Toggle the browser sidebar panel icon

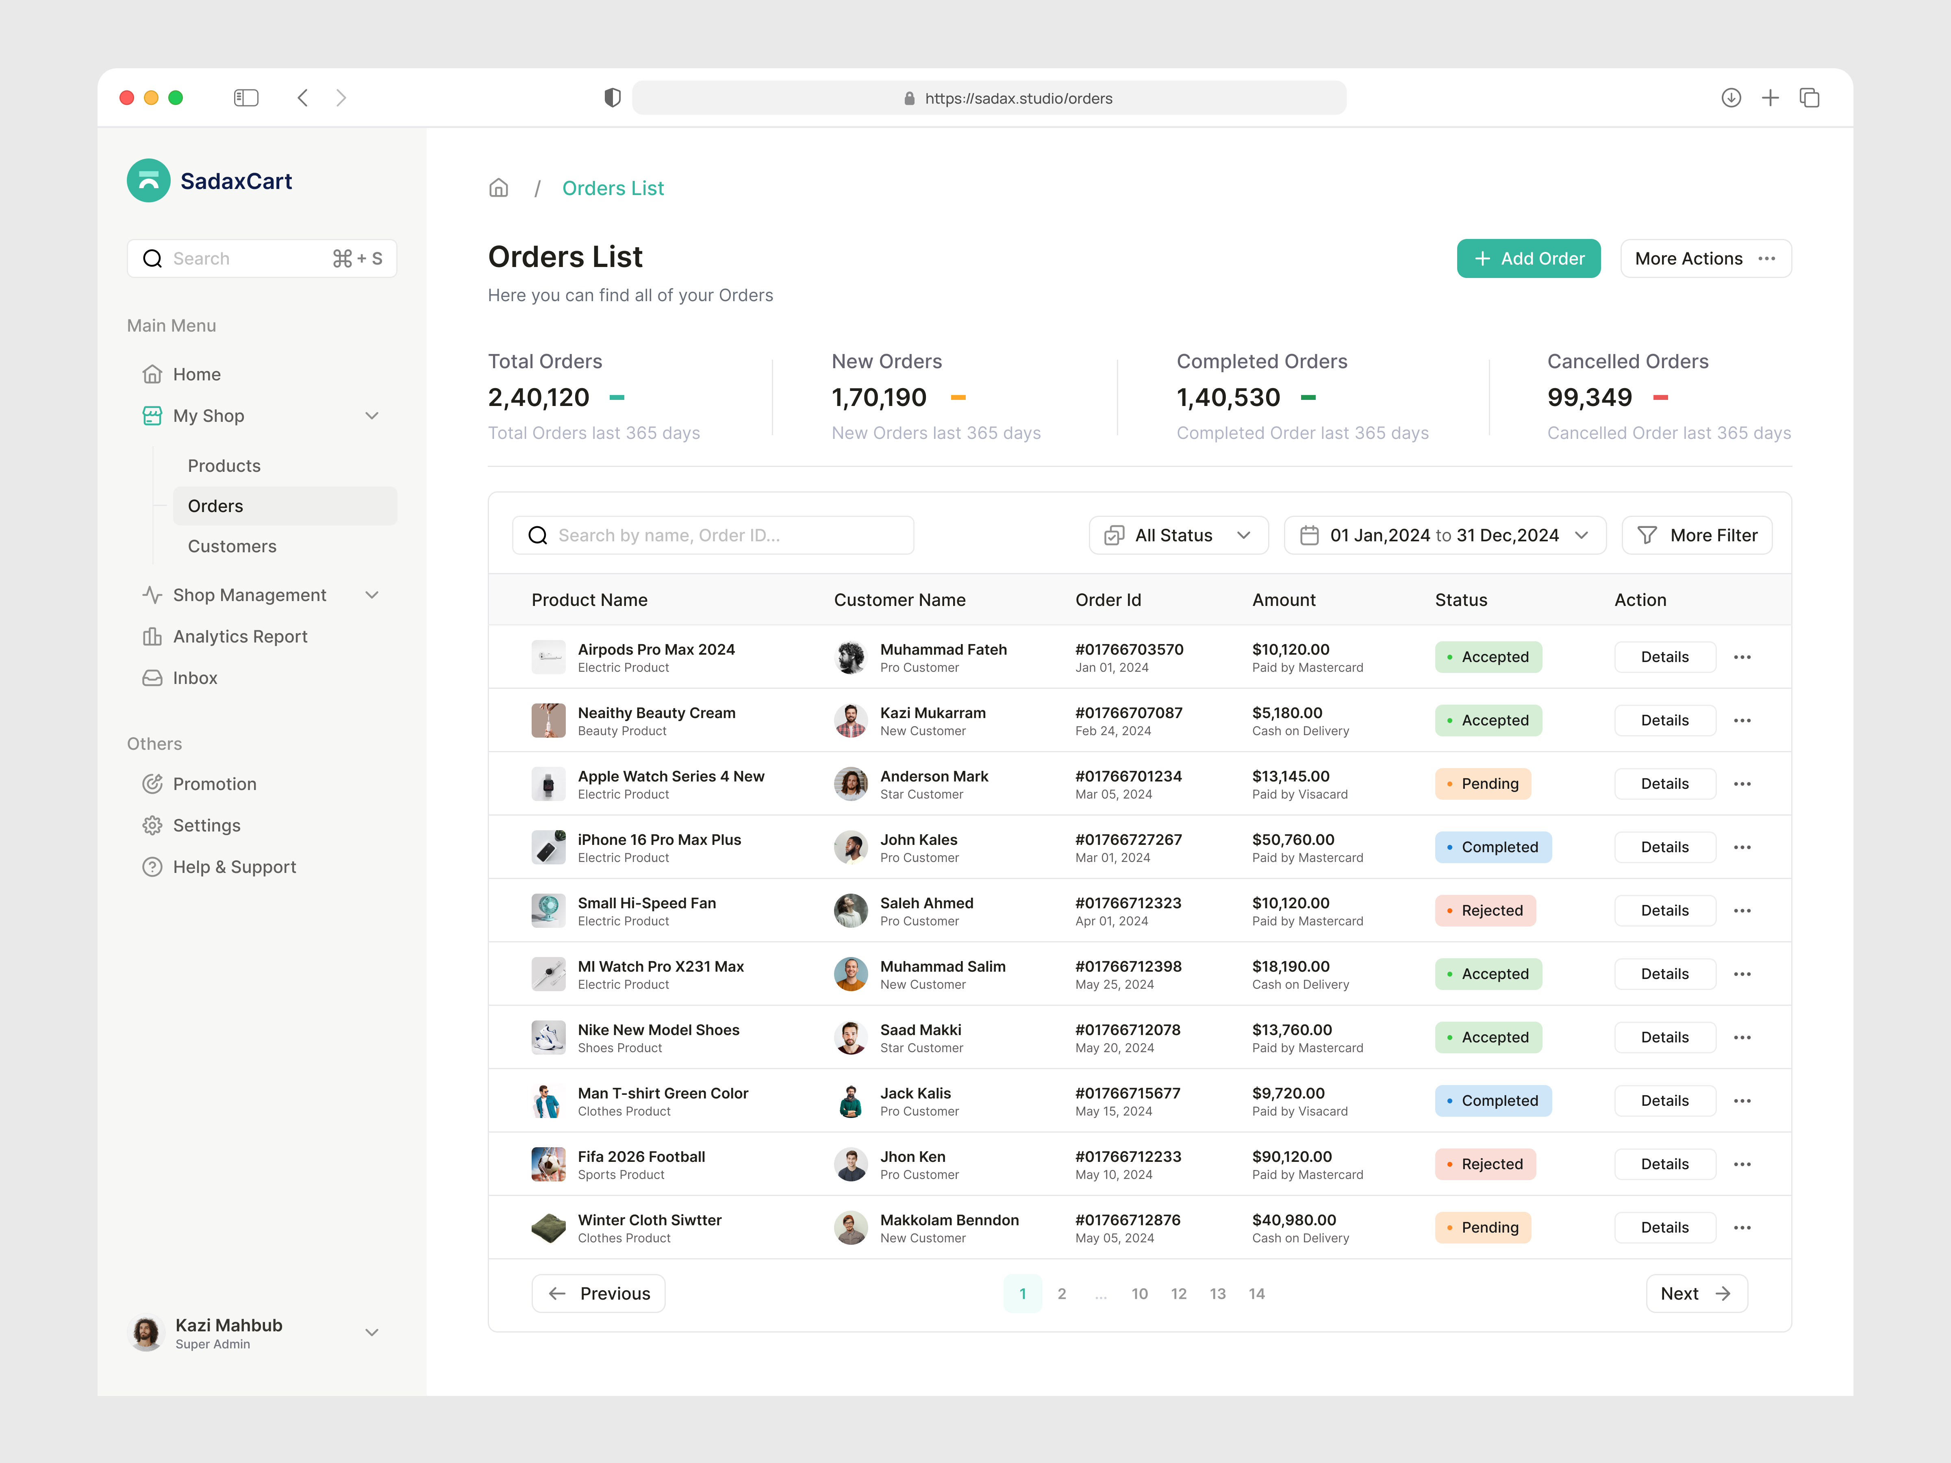(x=245, y=98)
